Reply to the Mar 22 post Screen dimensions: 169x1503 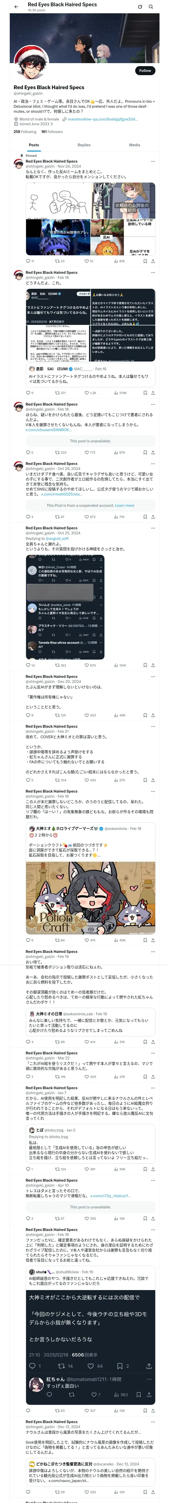pos(27,1076)
